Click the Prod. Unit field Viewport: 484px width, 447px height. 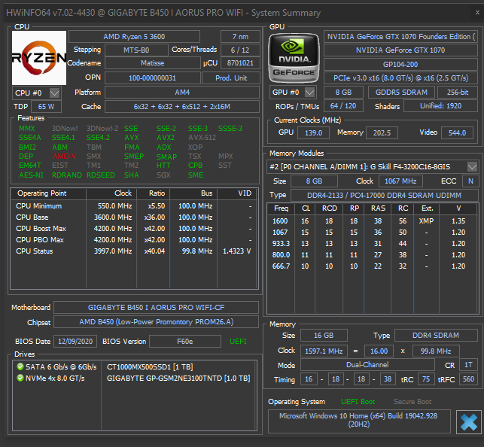point(231,78)
